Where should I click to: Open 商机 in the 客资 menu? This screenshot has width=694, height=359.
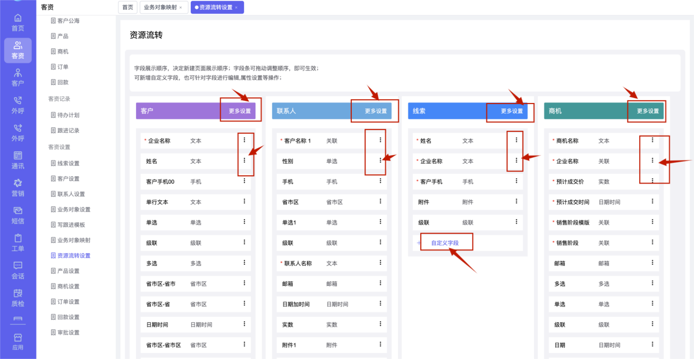coord(60,52)
